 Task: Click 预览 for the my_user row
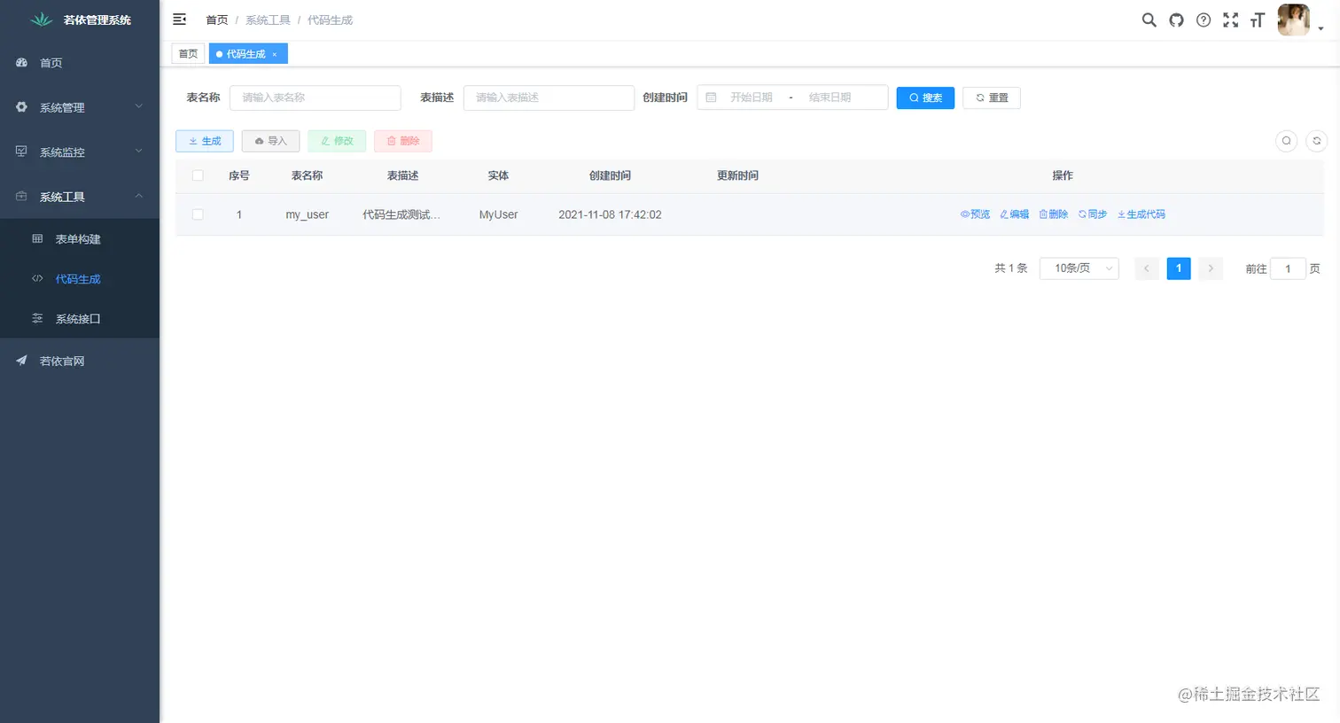click(975, 214)
